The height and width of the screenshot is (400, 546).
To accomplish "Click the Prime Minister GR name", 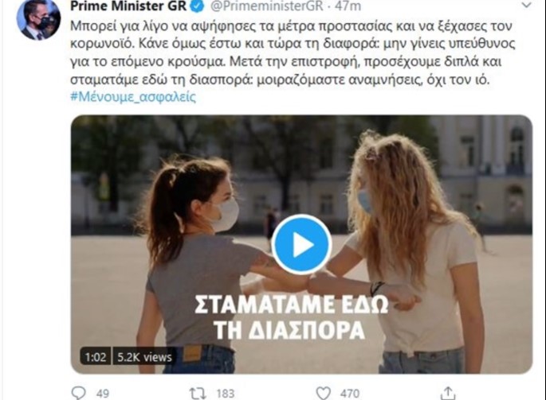I will (128, 6).
